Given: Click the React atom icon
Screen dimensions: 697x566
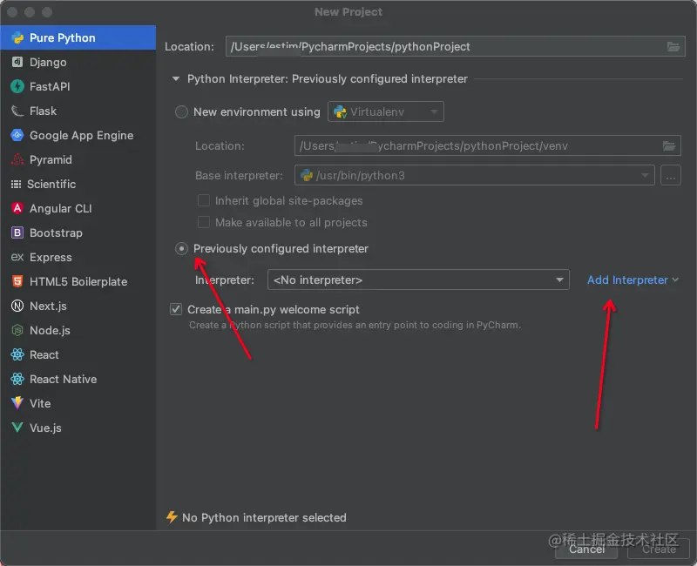Looking at the screenshot, I should tap(17, 354).
